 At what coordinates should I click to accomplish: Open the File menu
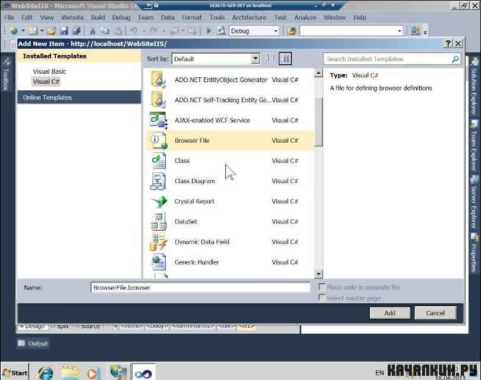(9, 17)
